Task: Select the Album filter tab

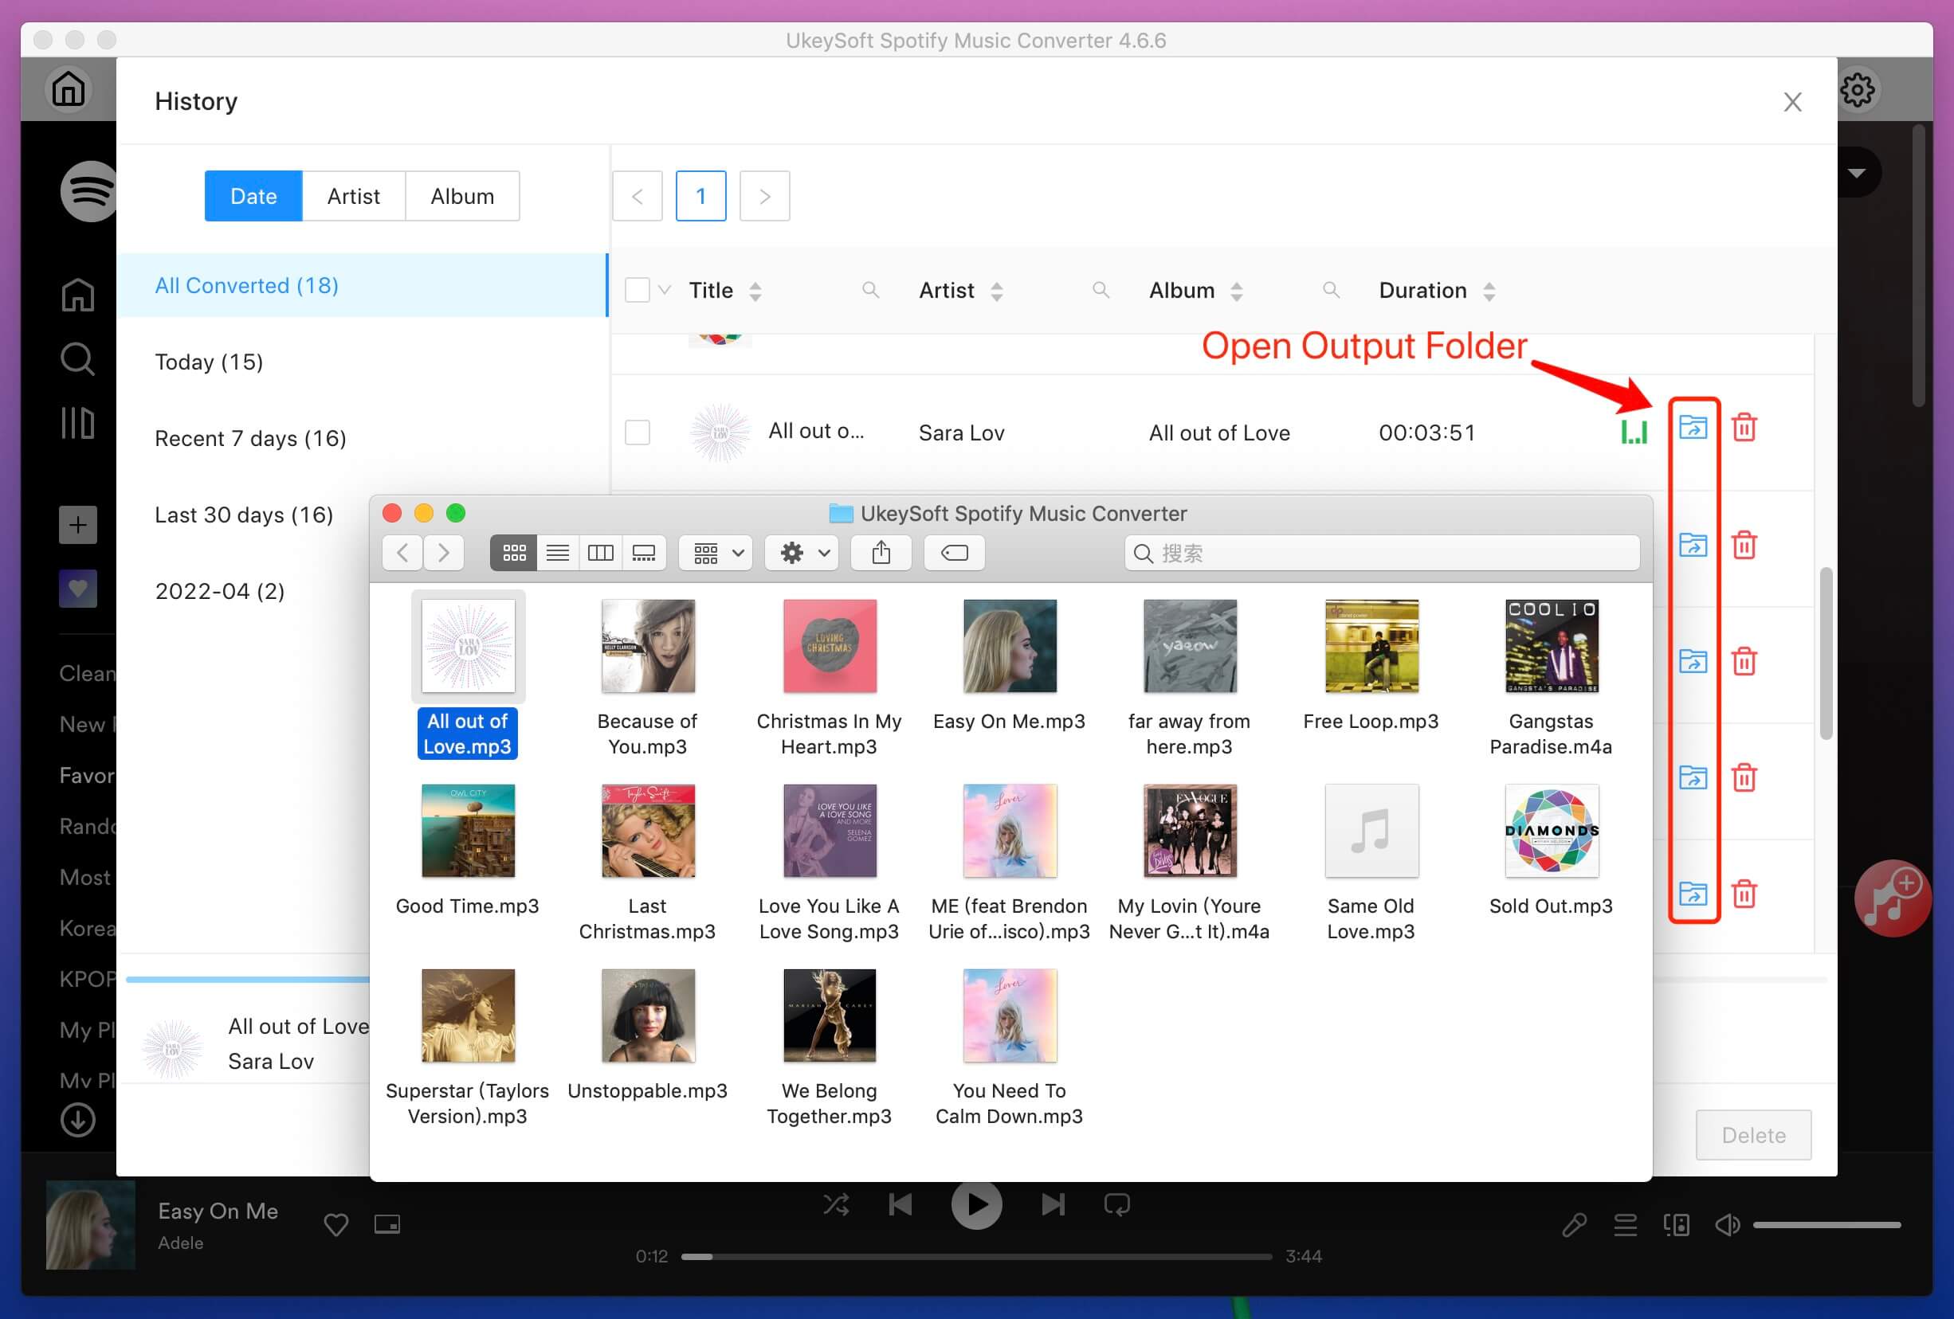Action: (x=460, y=194)
